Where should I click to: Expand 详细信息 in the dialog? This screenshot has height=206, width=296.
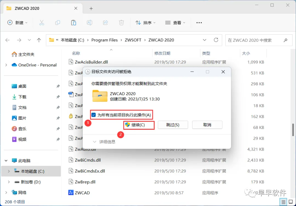pyautogui.click(x=104, y=142)
